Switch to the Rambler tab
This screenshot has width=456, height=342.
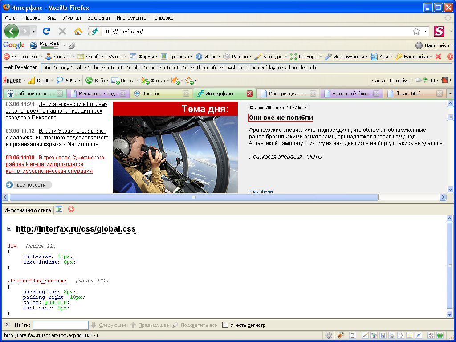pyautogui.click(x=161, y=94)
